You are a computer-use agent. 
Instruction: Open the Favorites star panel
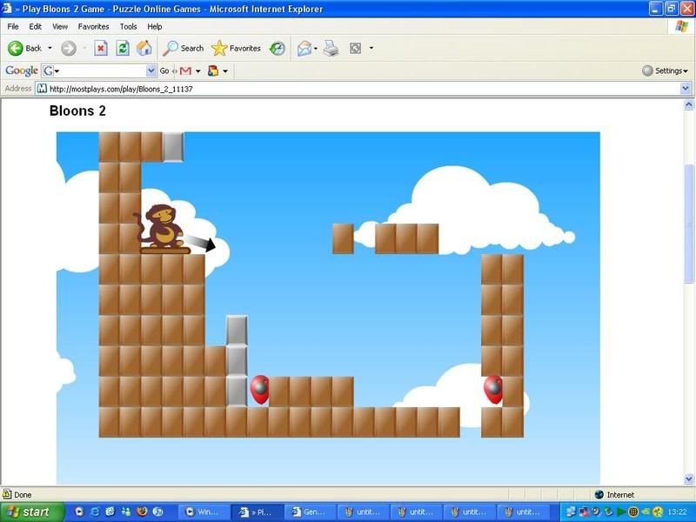(236, 49)
